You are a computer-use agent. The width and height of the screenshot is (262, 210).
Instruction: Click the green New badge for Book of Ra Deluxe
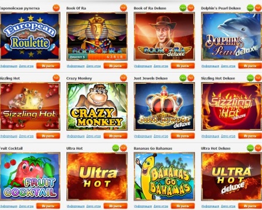(183, 8)
